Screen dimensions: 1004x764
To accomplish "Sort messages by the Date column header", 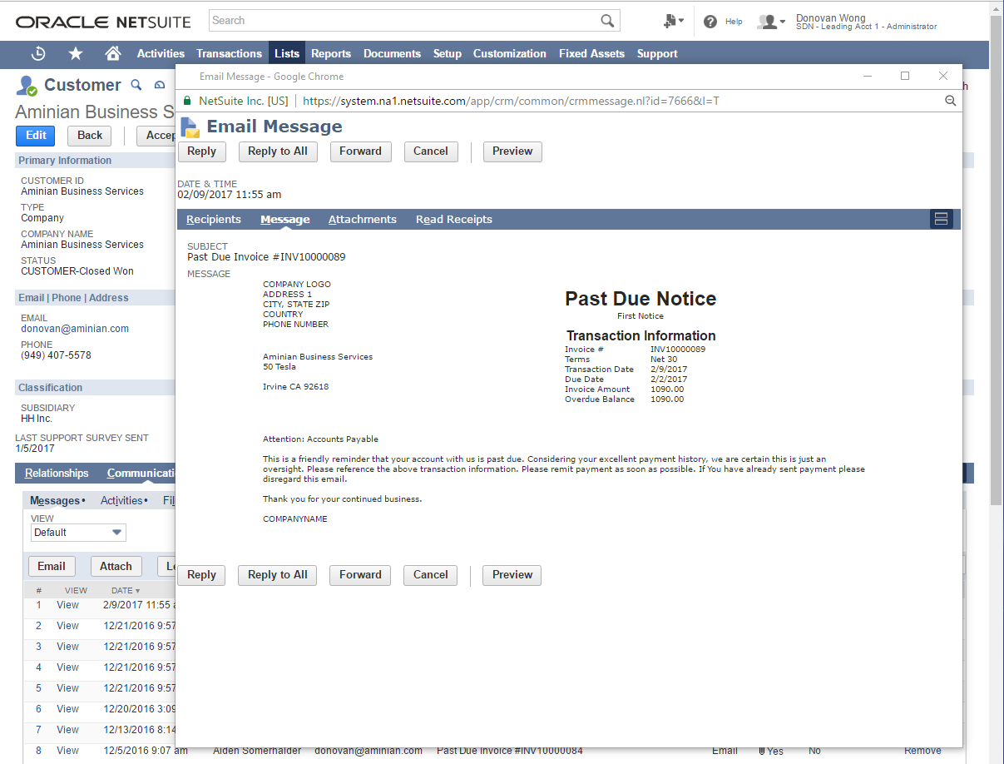I will 126,591.
